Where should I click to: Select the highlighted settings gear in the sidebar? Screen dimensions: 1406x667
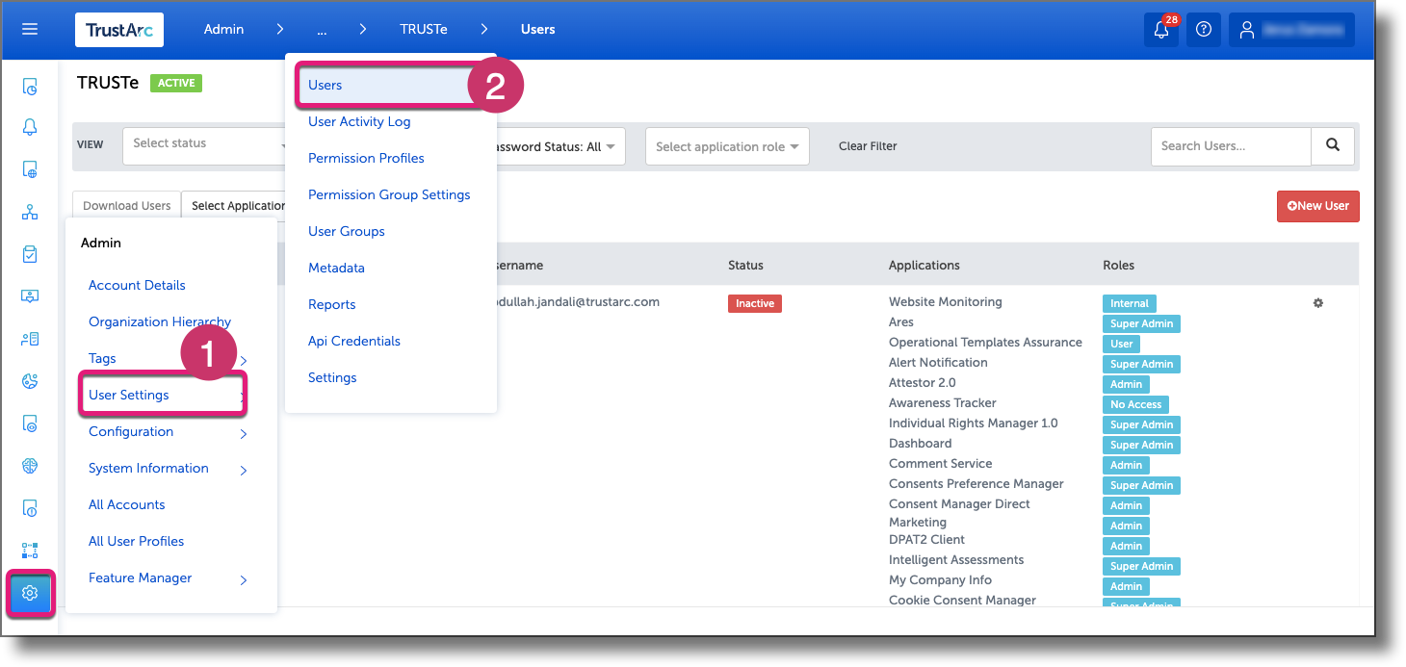[x=29, y=594]
